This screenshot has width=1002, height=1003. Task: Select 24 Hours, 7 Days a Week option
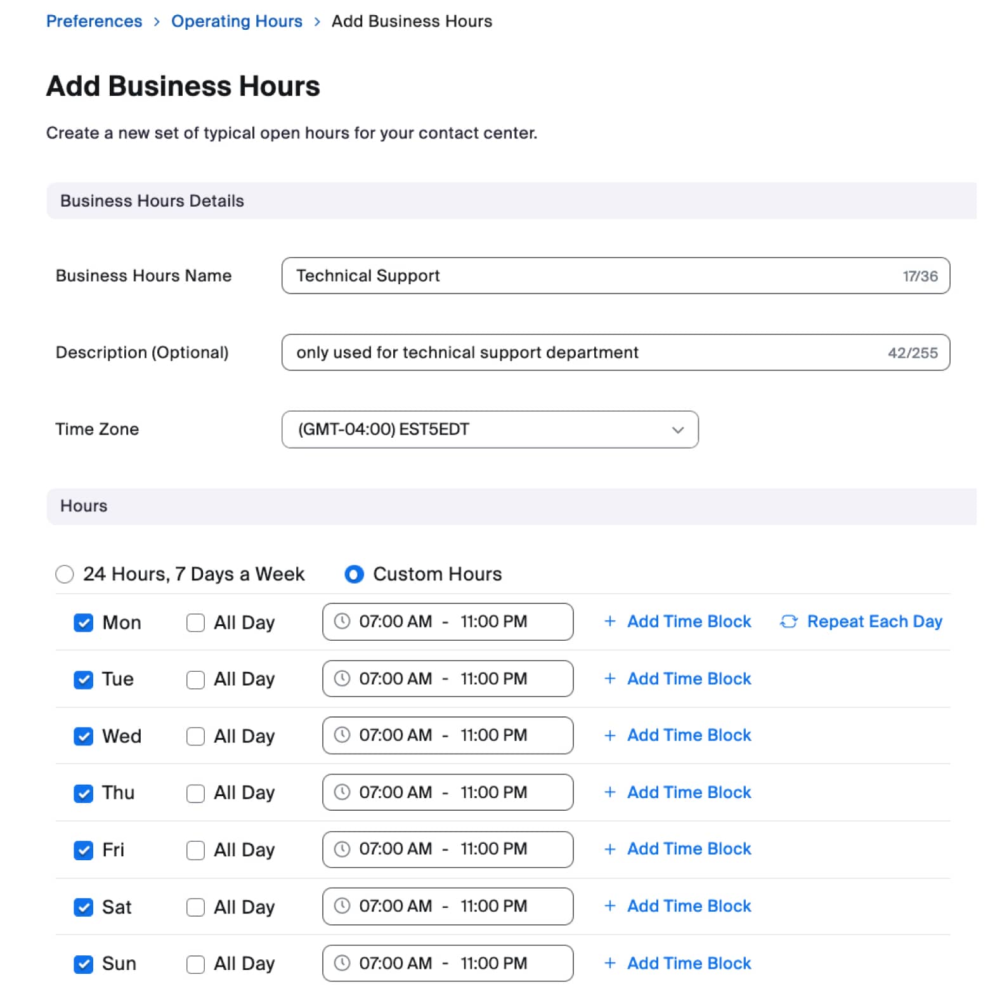[65, 574]
